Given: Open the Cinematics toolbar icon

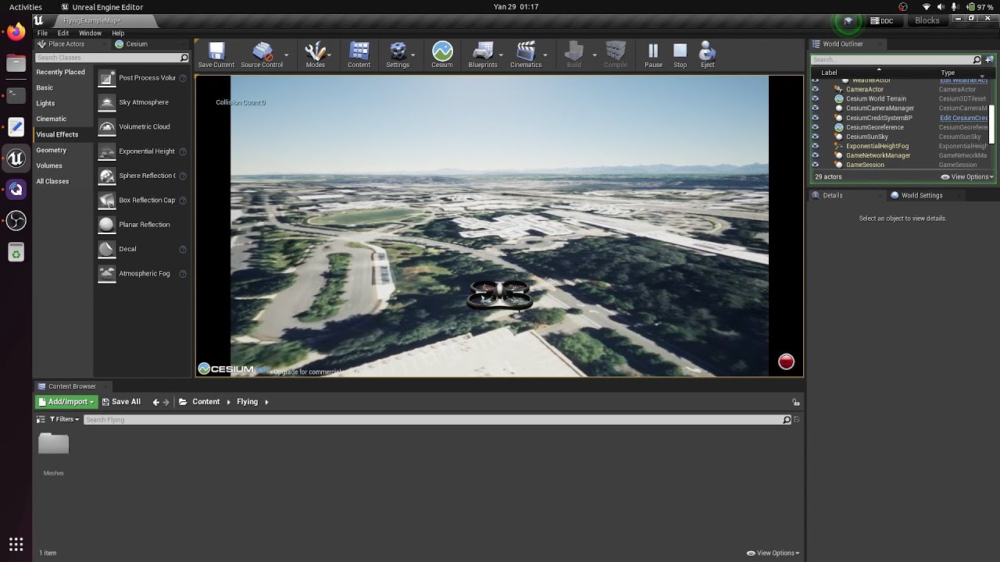Looking at the screenshot, I should (x=526, y=55).
